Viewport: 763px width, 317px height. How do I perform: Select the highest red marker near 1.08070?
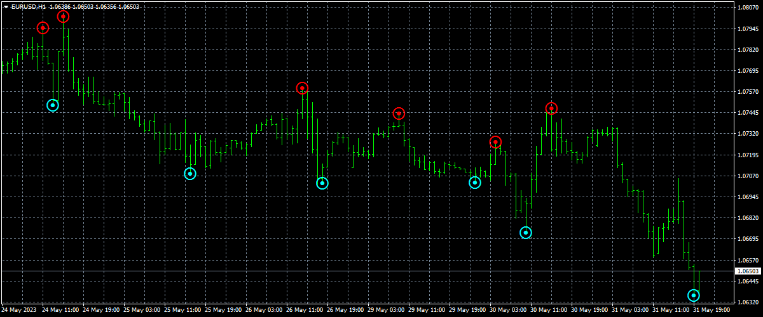[x=63, y=16]
